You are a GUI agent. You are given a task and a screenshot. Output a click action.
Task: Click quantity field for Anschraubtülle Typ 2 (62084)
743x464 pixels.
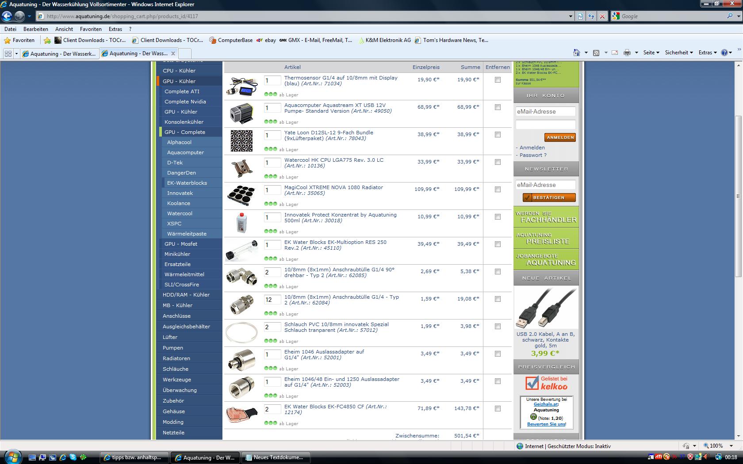point(272,300)
